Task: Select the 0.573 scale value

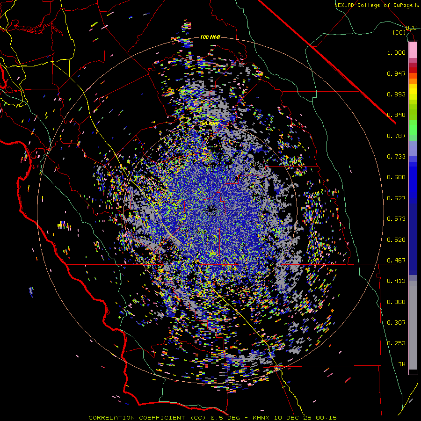Action: (x=396, y=219)
